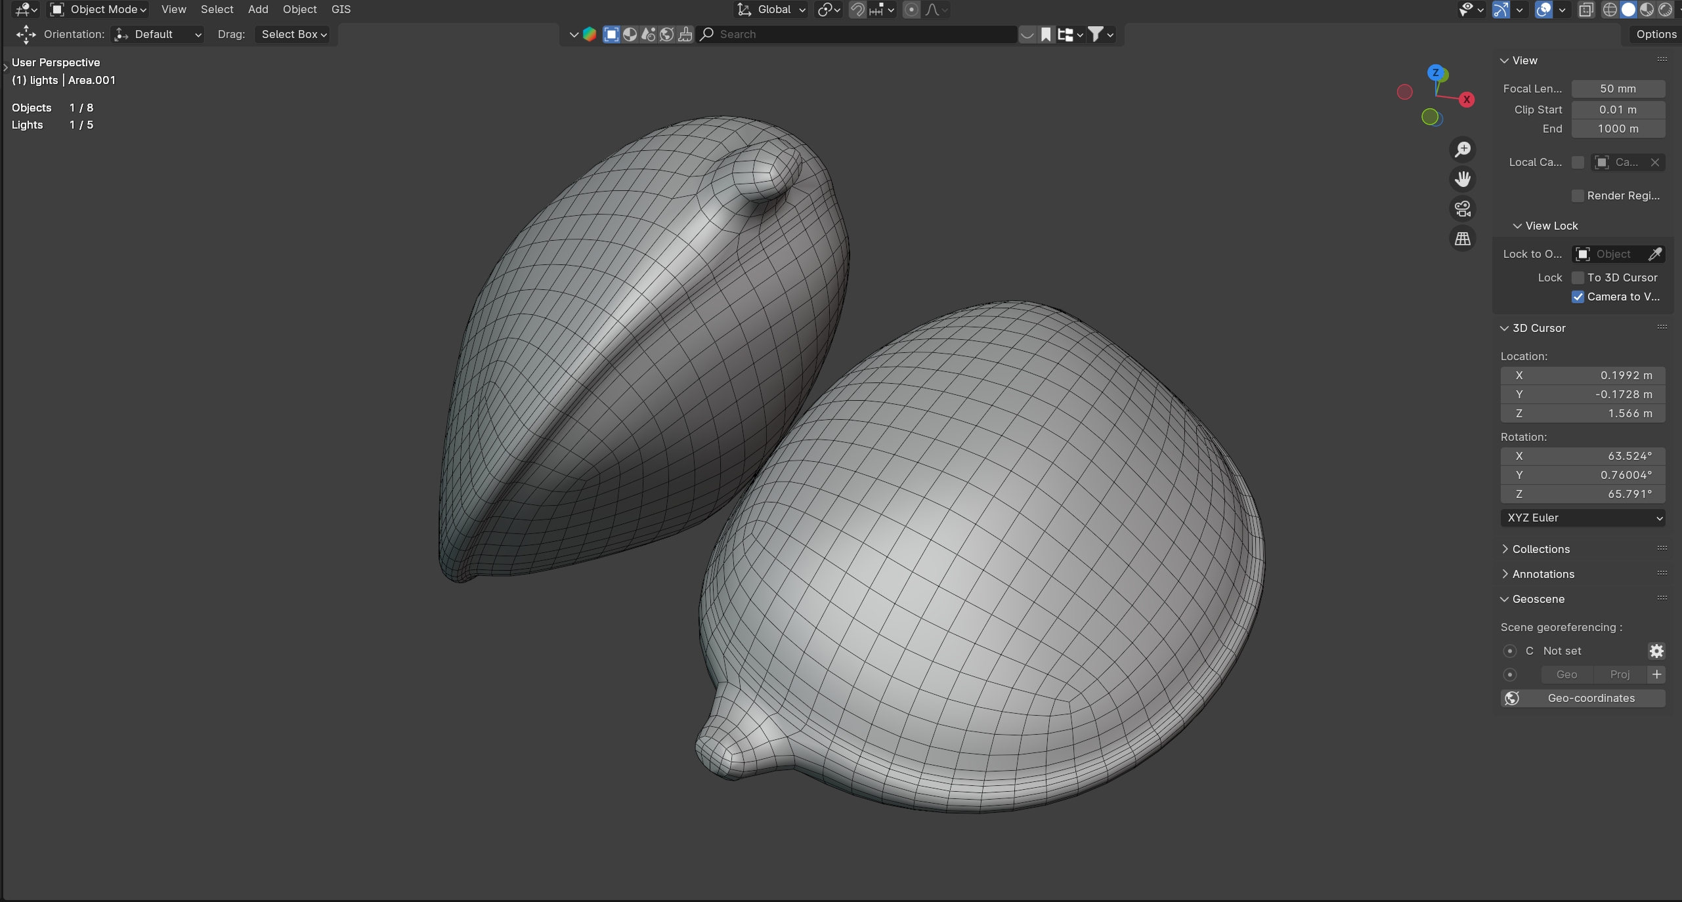Open XYZ Euler rotation mode dropdown
This screenshot has width=1682, height=902.
(1582, 518)
